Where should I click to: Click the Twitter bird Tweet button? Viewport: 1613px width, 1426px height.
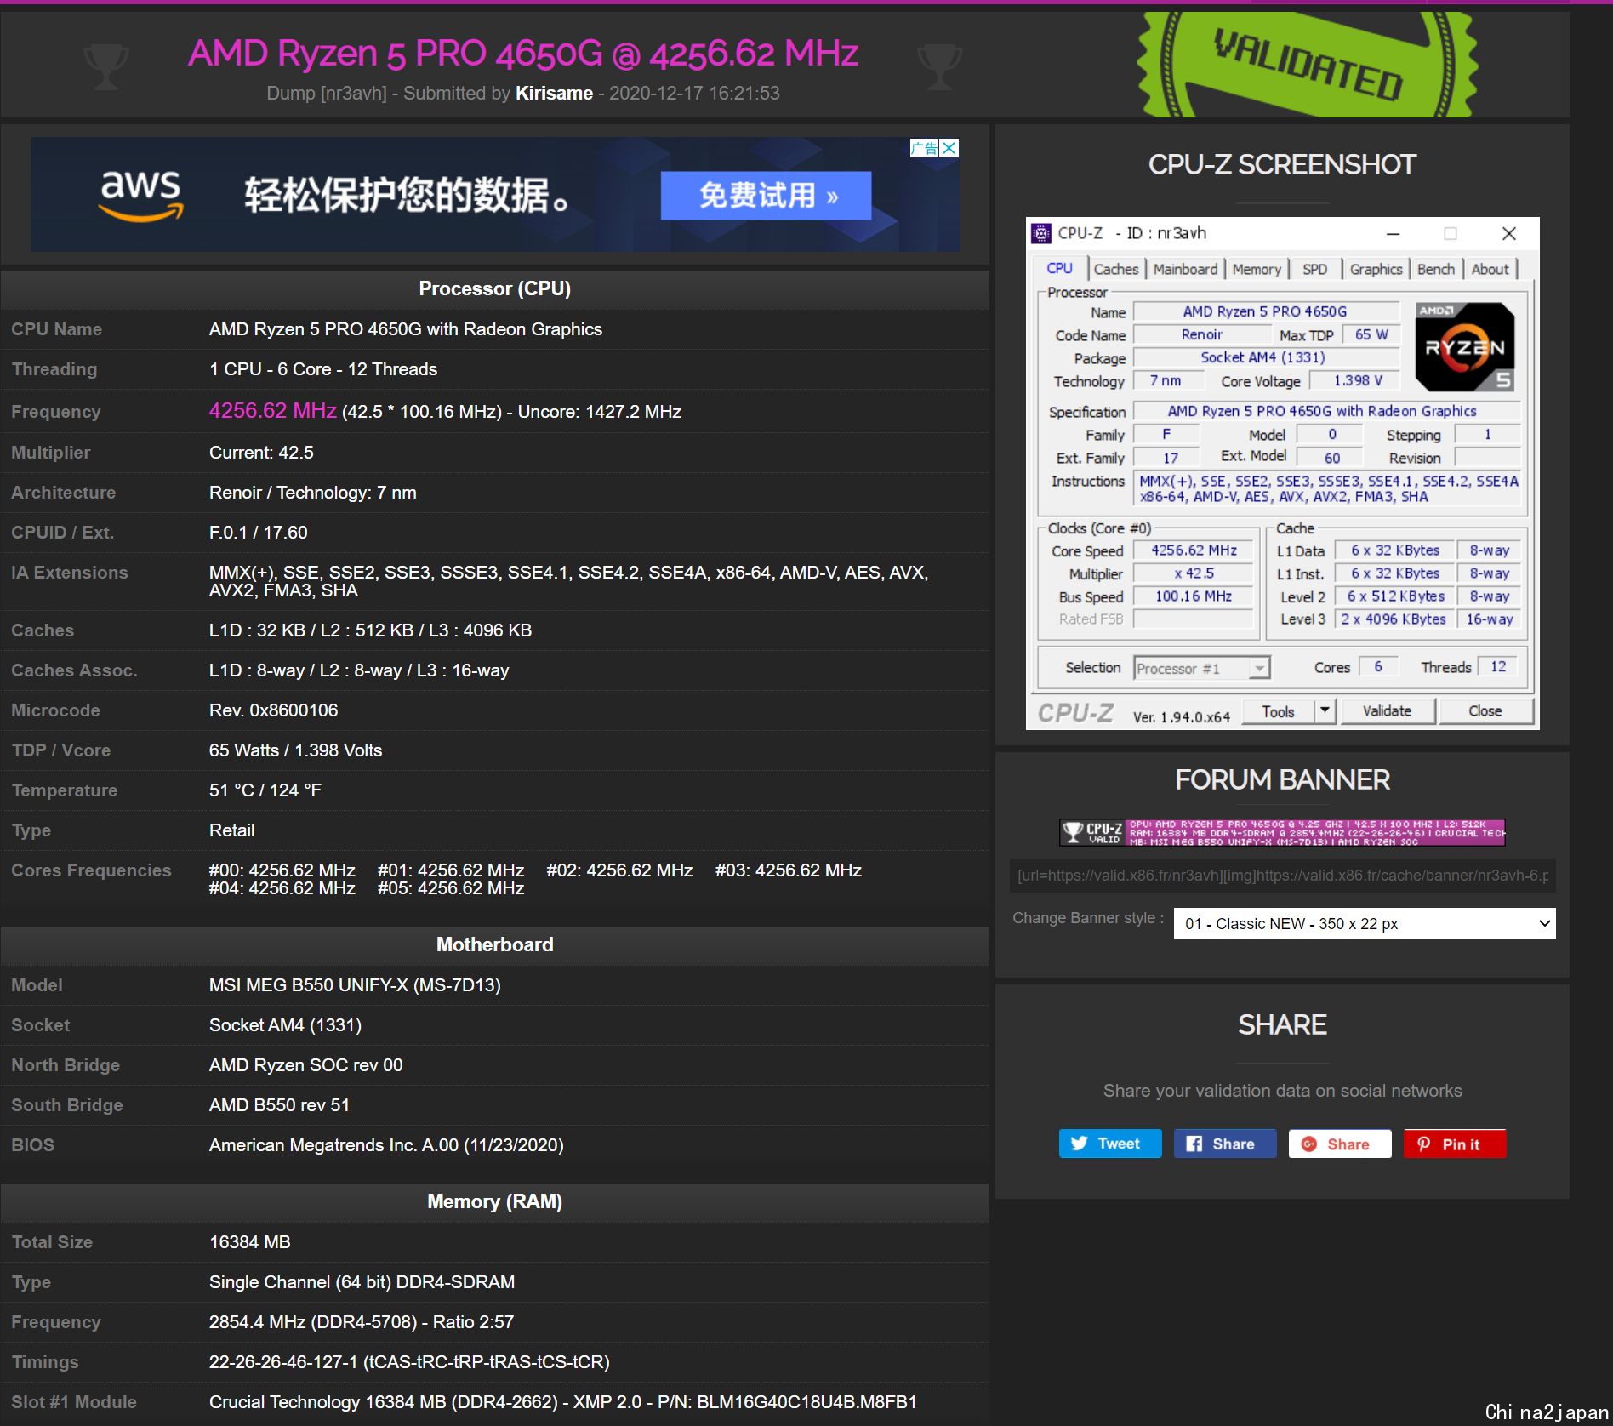tap(1110, 1144)
